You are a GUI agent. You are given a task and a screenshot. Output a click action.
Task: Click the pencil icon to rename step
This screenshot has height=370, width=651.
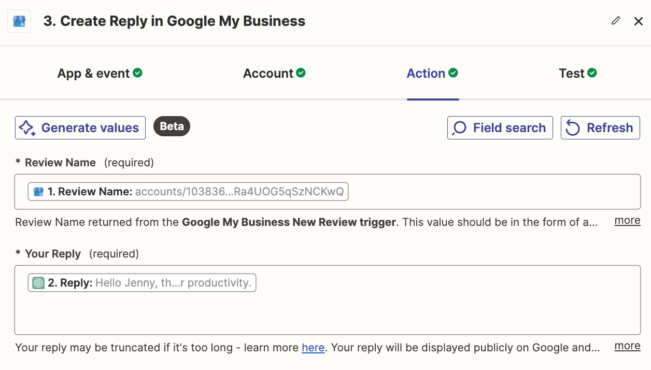coord(616,21)
